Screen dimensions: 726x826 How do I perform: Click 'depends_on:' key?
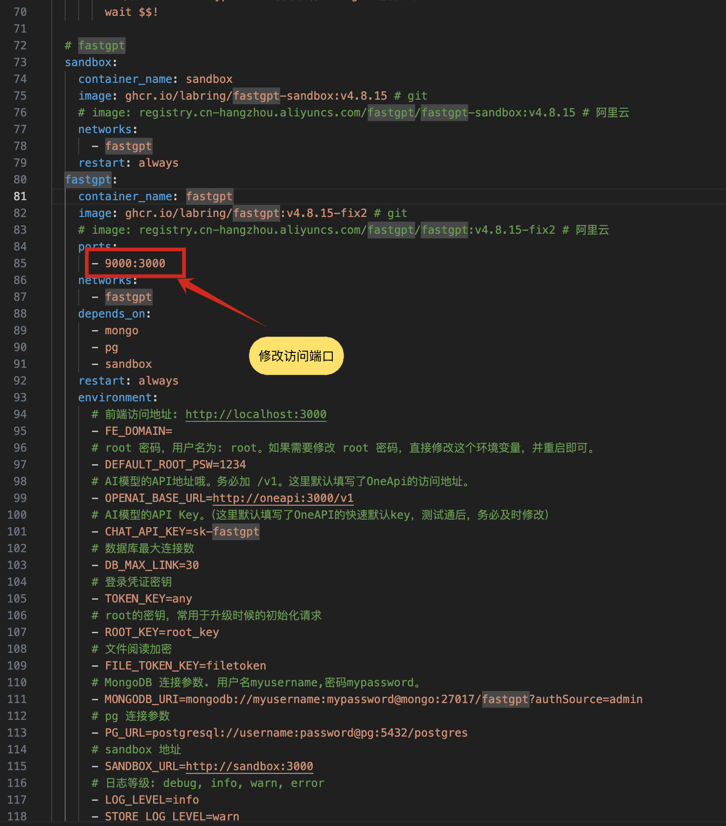pyautogui.click(x=114, y=314)
